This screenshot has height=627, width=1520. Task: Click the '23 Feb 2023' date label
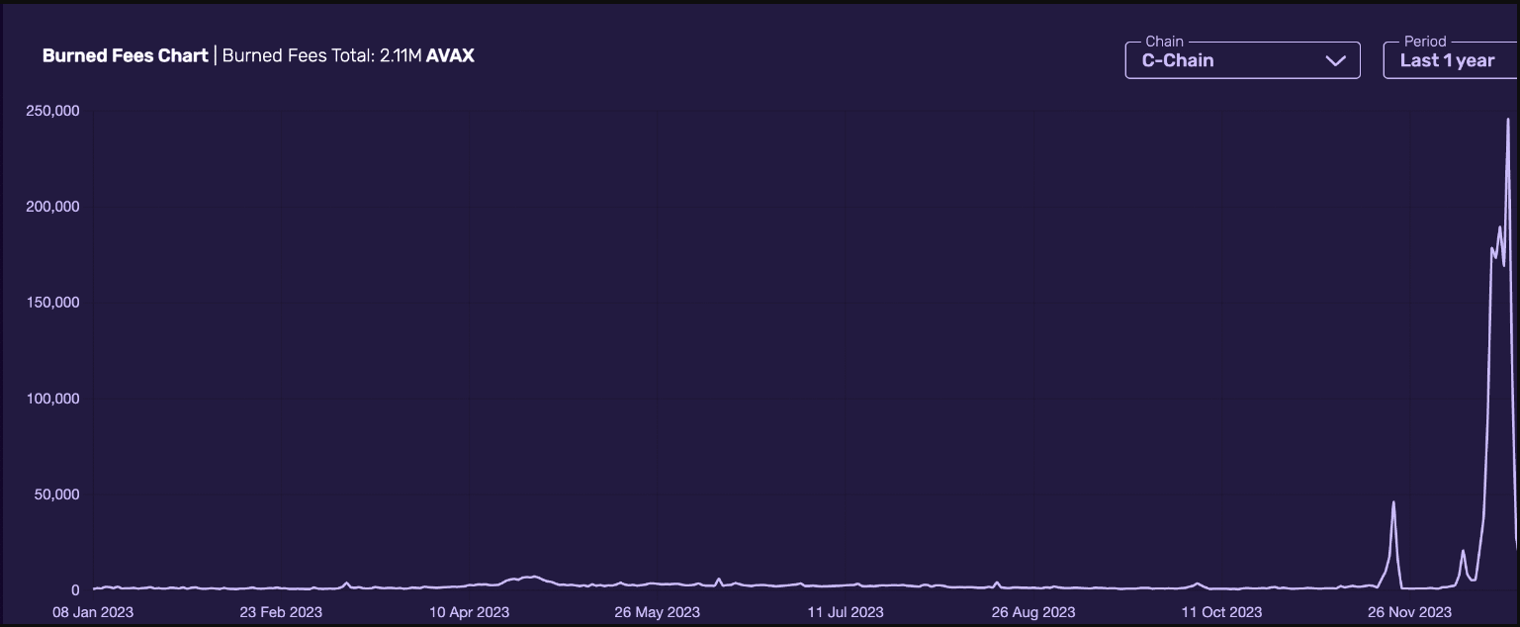point(281,612)
